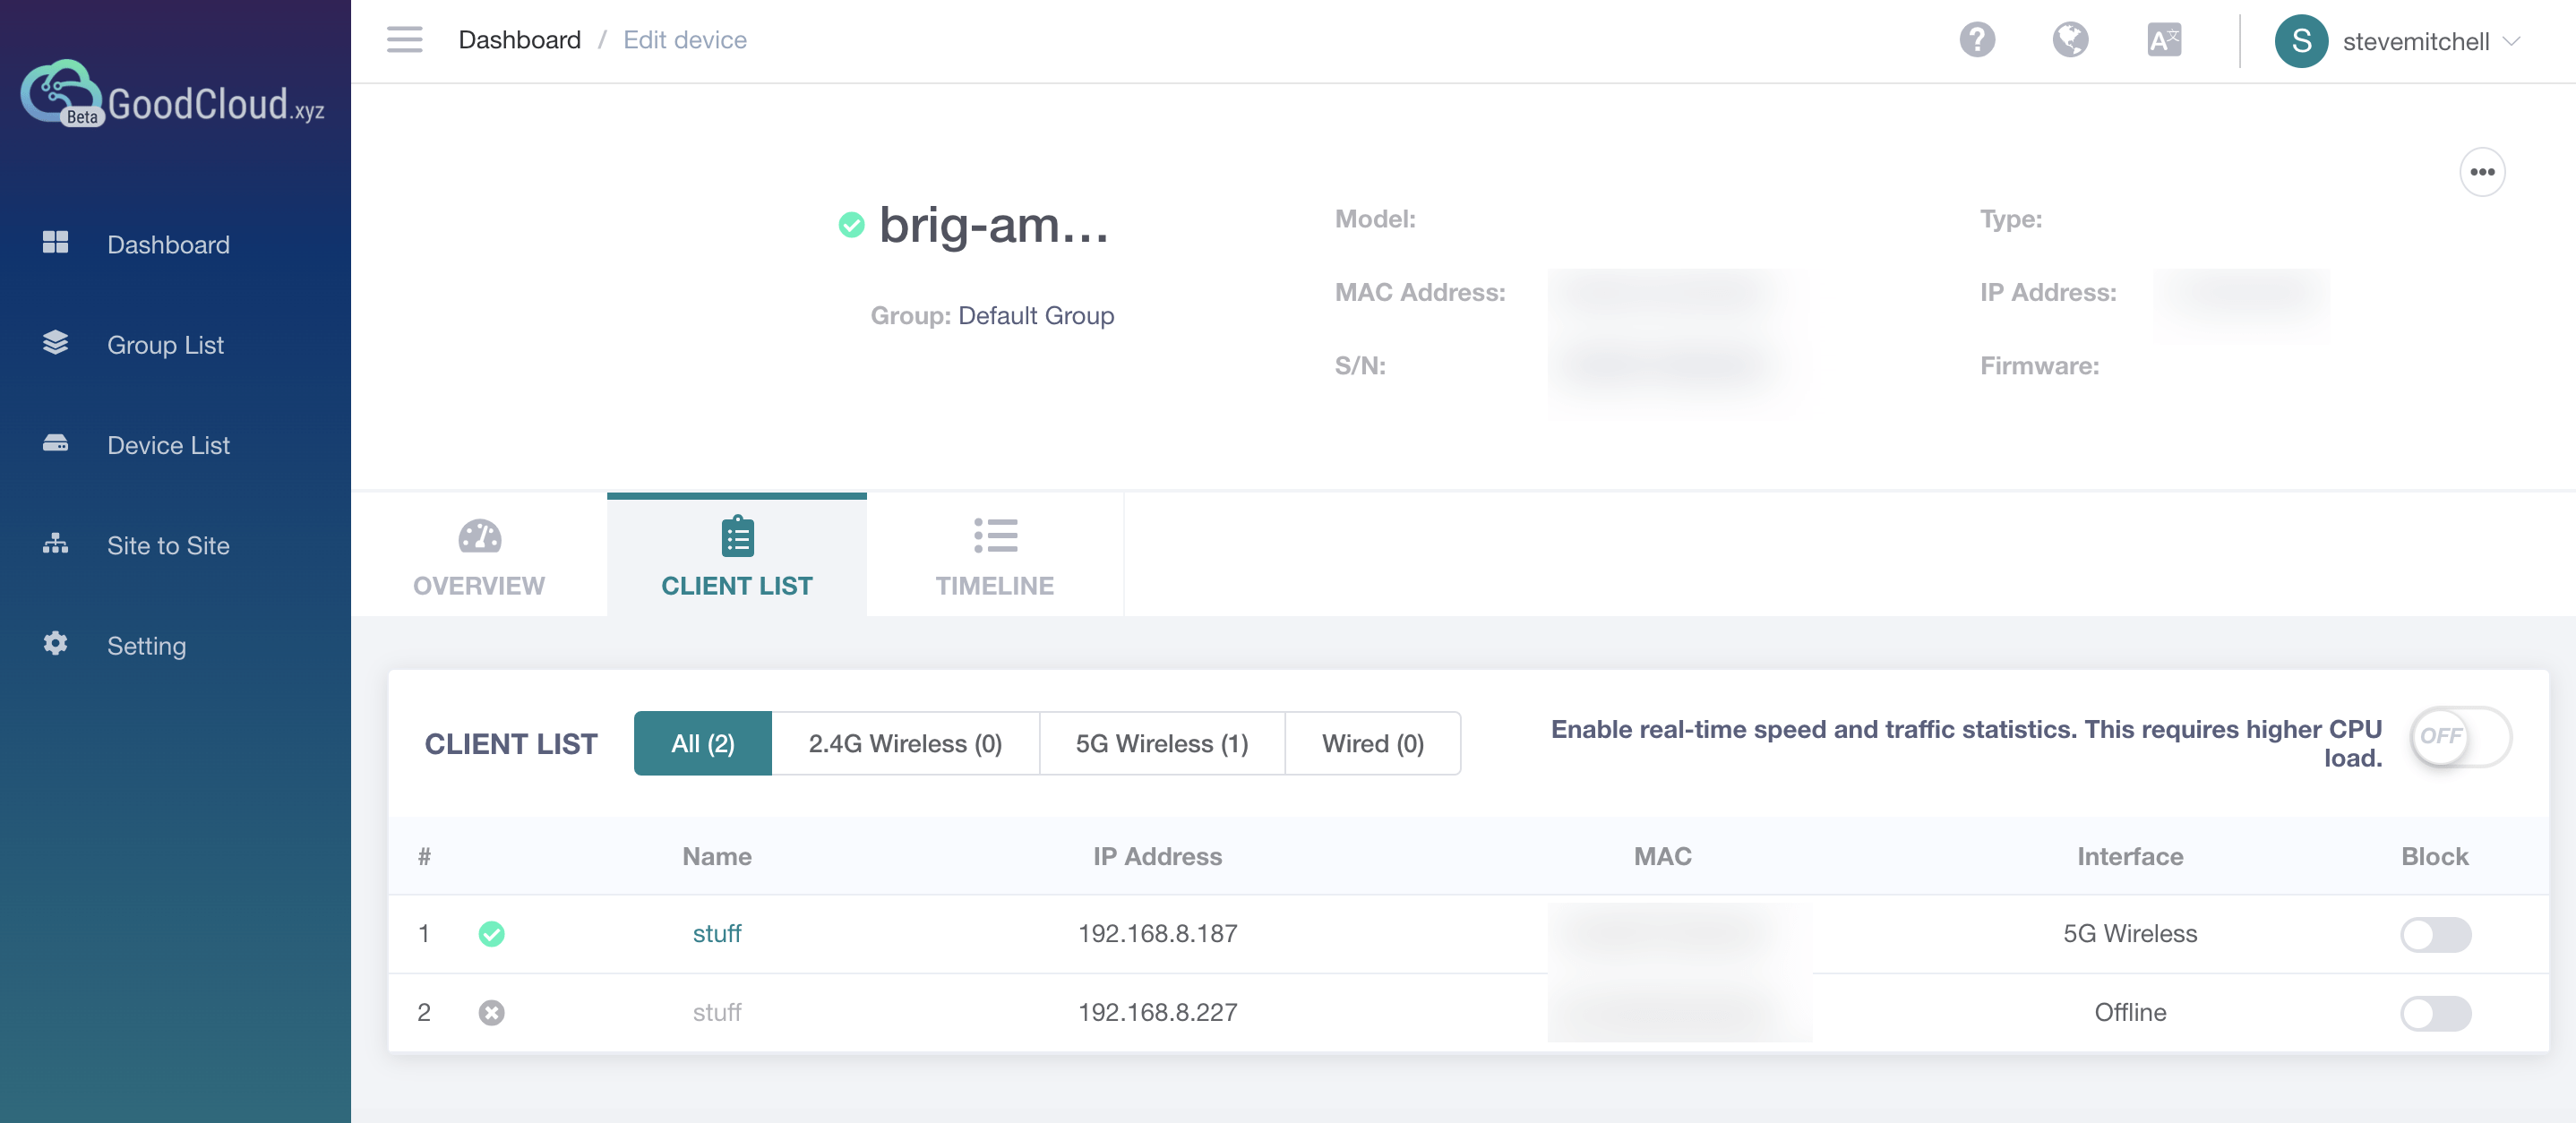Filter clients by Wired (0)
This screenshot has height=1123, width=2576.
click(x=1372, y=744)
